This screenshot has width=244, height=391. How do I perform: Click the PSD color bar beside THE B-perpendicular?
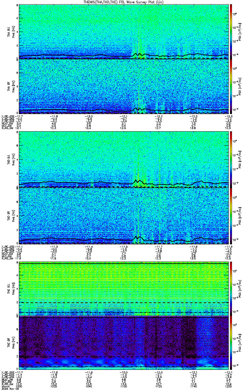[x=231, y=289]
